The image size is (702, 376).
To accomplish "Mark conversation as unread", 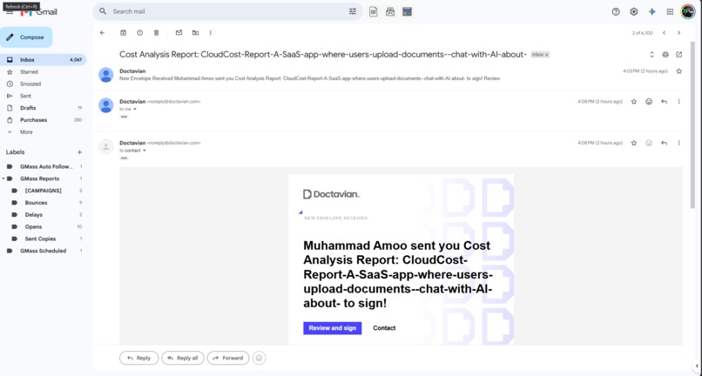I will pyautogui.click(x=179, y=33).
